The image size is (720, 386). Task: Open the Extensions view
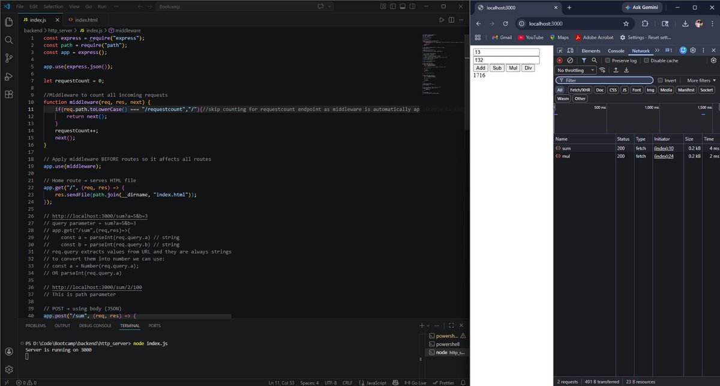(8, 94)
